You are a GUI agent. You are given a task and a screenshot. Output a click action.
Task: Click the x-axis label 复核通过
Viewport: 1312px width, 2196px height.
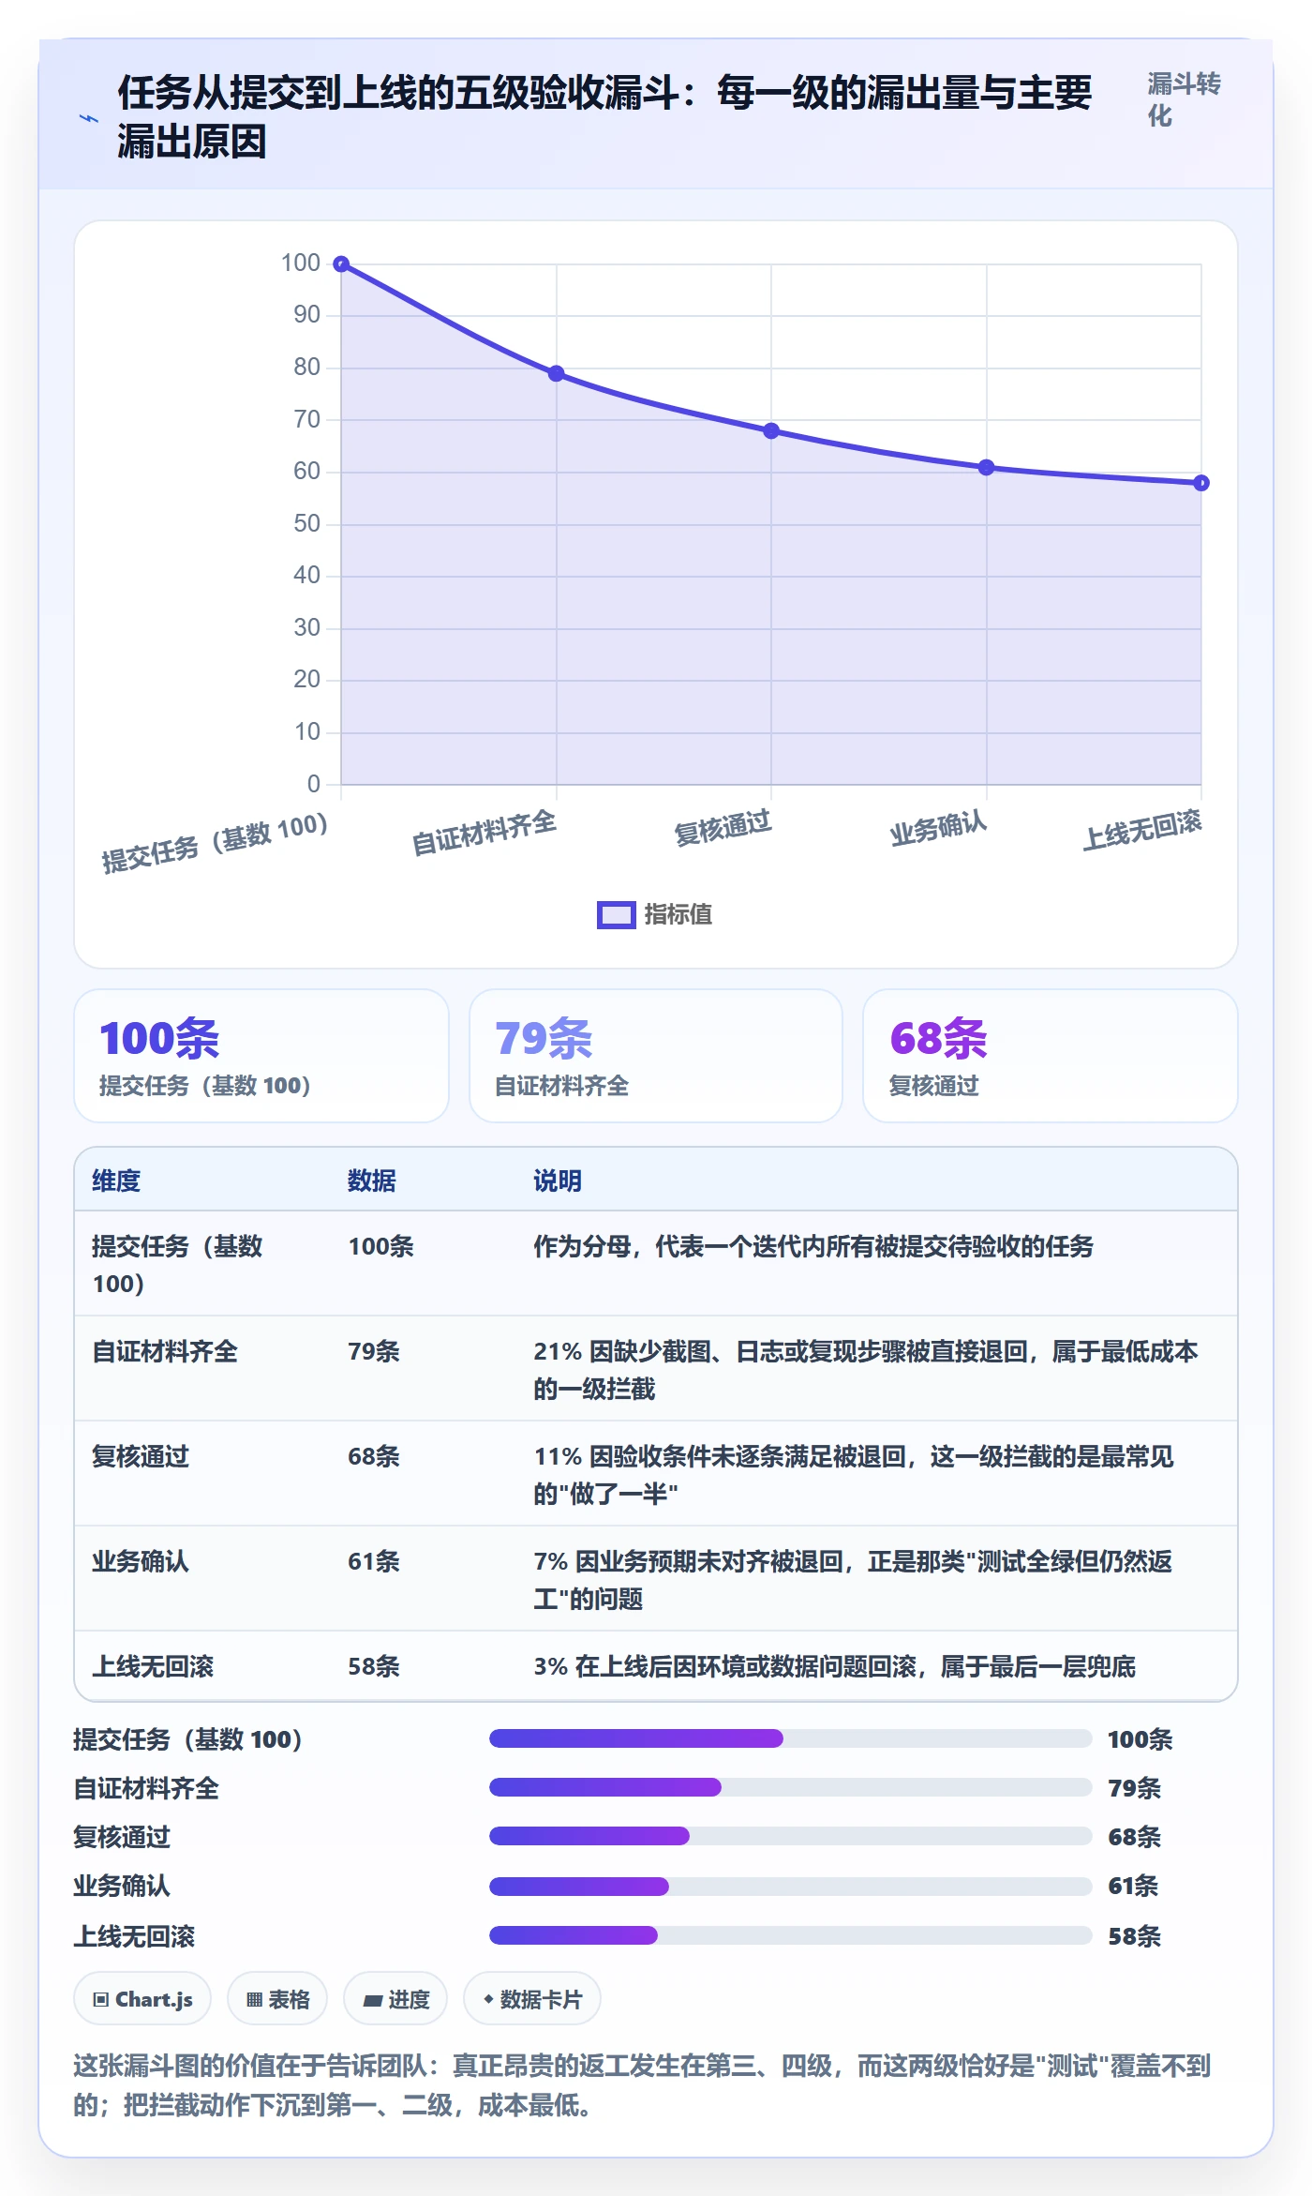point(723,828)
